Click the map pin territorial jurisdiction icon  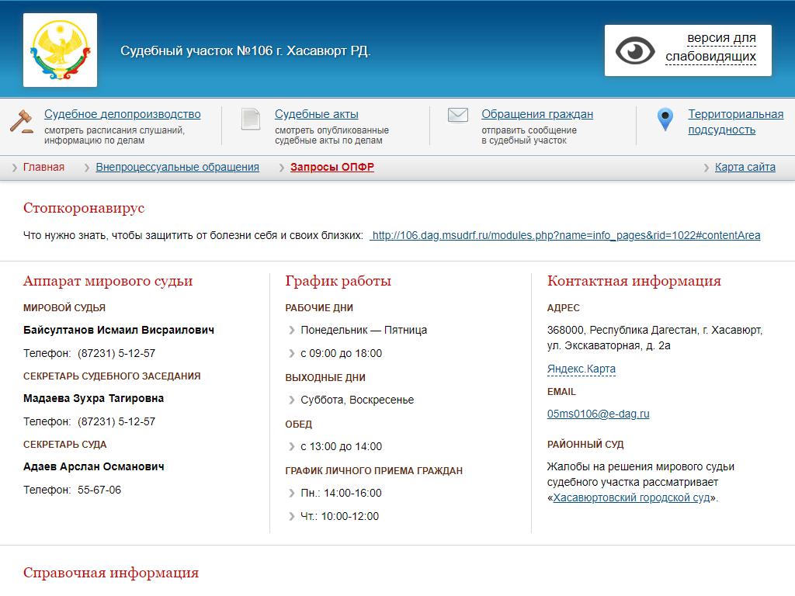[x=665, y=120]
